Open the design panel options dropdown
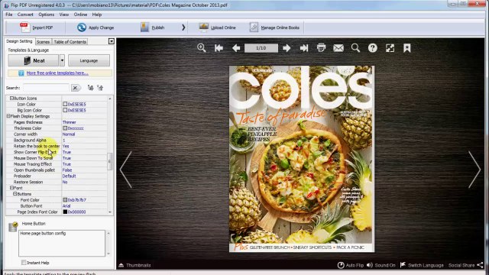Viewport: 489px width, 275px height. 112,41
